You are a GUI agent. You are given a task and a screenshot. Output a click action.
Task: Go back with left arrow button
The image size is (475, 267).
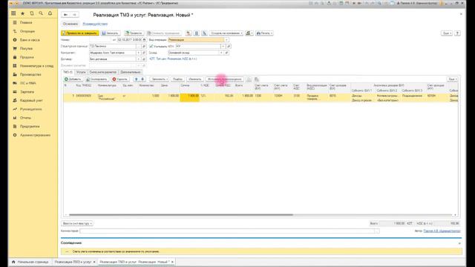click(x=66, y=15)
